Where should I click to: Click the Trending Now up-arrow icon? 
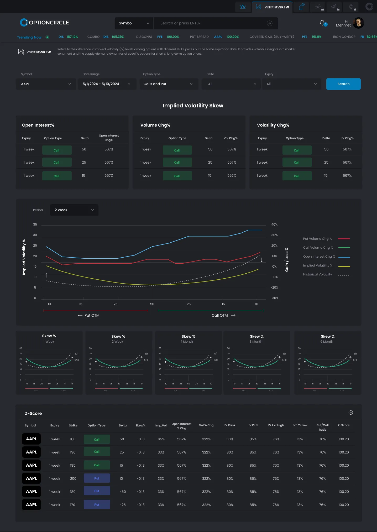click(x=48, y=37)
